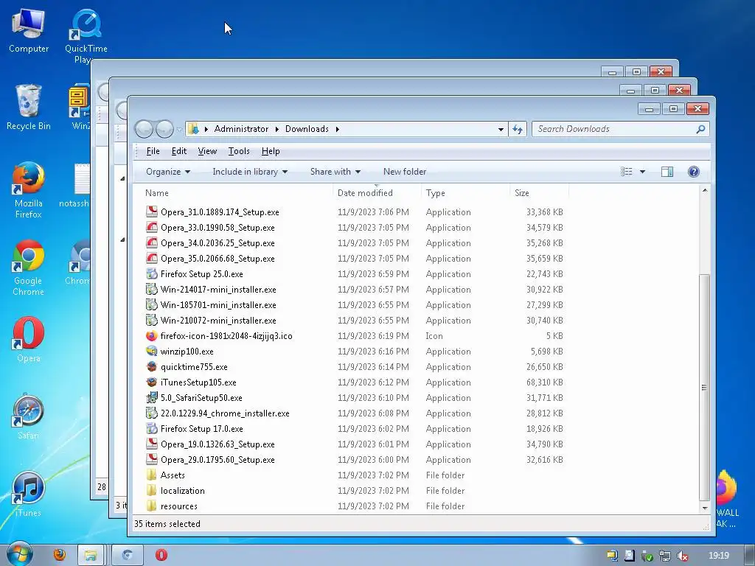Launch Mozilla Firefox from desktop

point(29,190)
